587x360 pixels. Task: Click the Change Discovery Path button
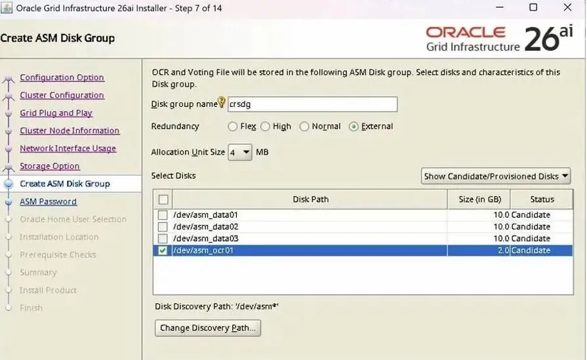tap(208, 328)
